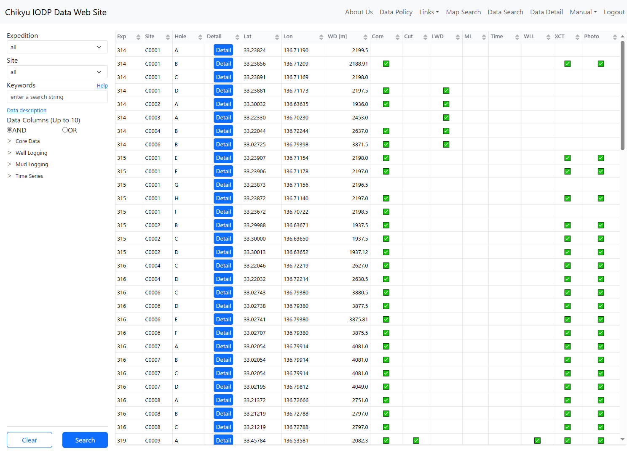627x453 pixels.
Task: Open the Data description link
Action: pyautogui.click(x=27, y=110)
